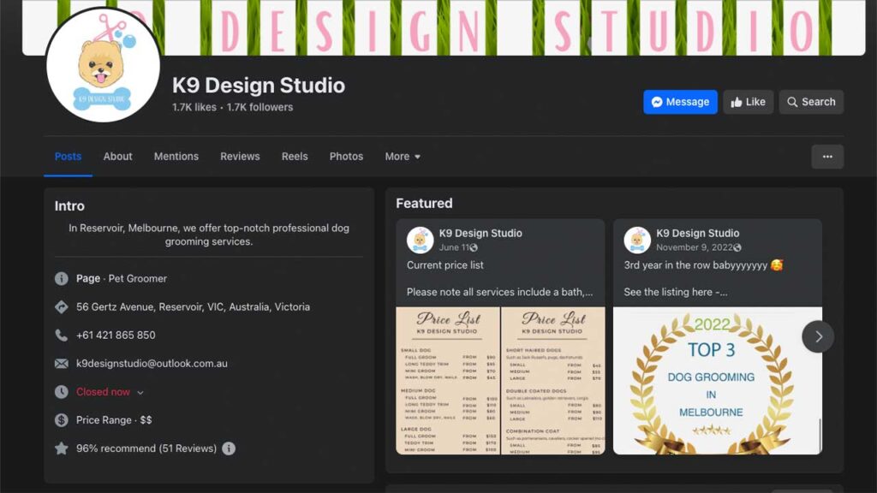Expand 'Please note all services include a bath' text
This screenshot has width=877, height=493.
(499, 292)
